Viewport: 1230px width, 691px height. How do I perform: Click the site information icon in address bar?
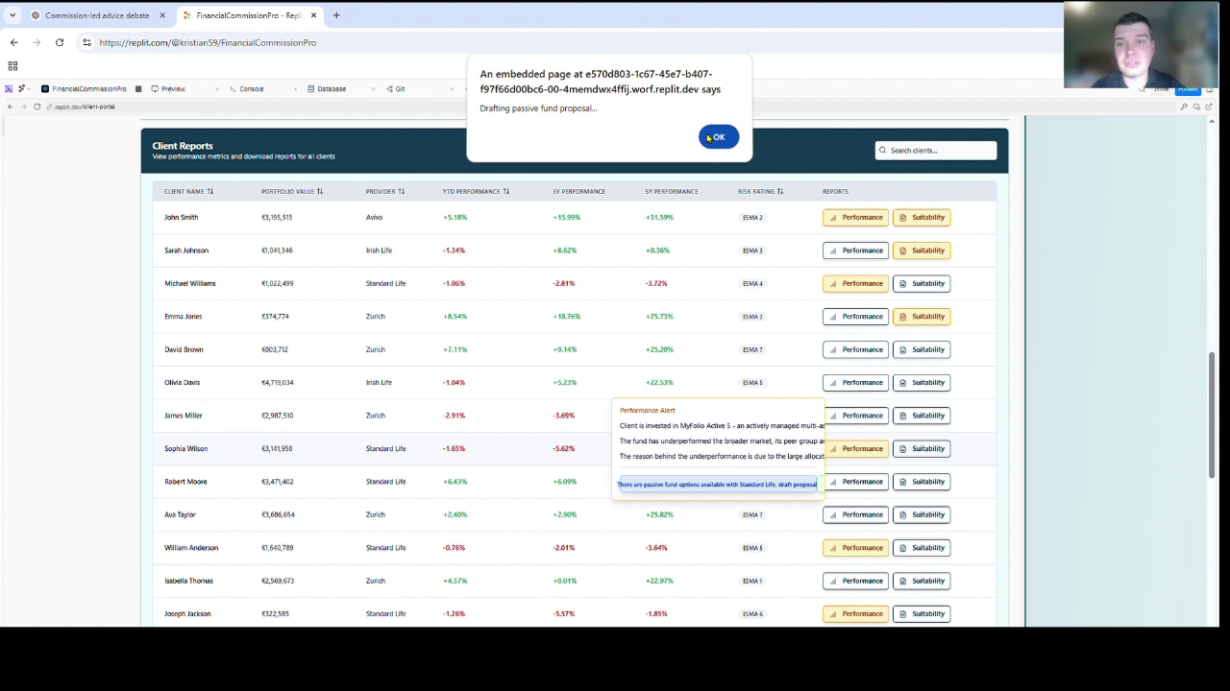click(x=86, y=42)
